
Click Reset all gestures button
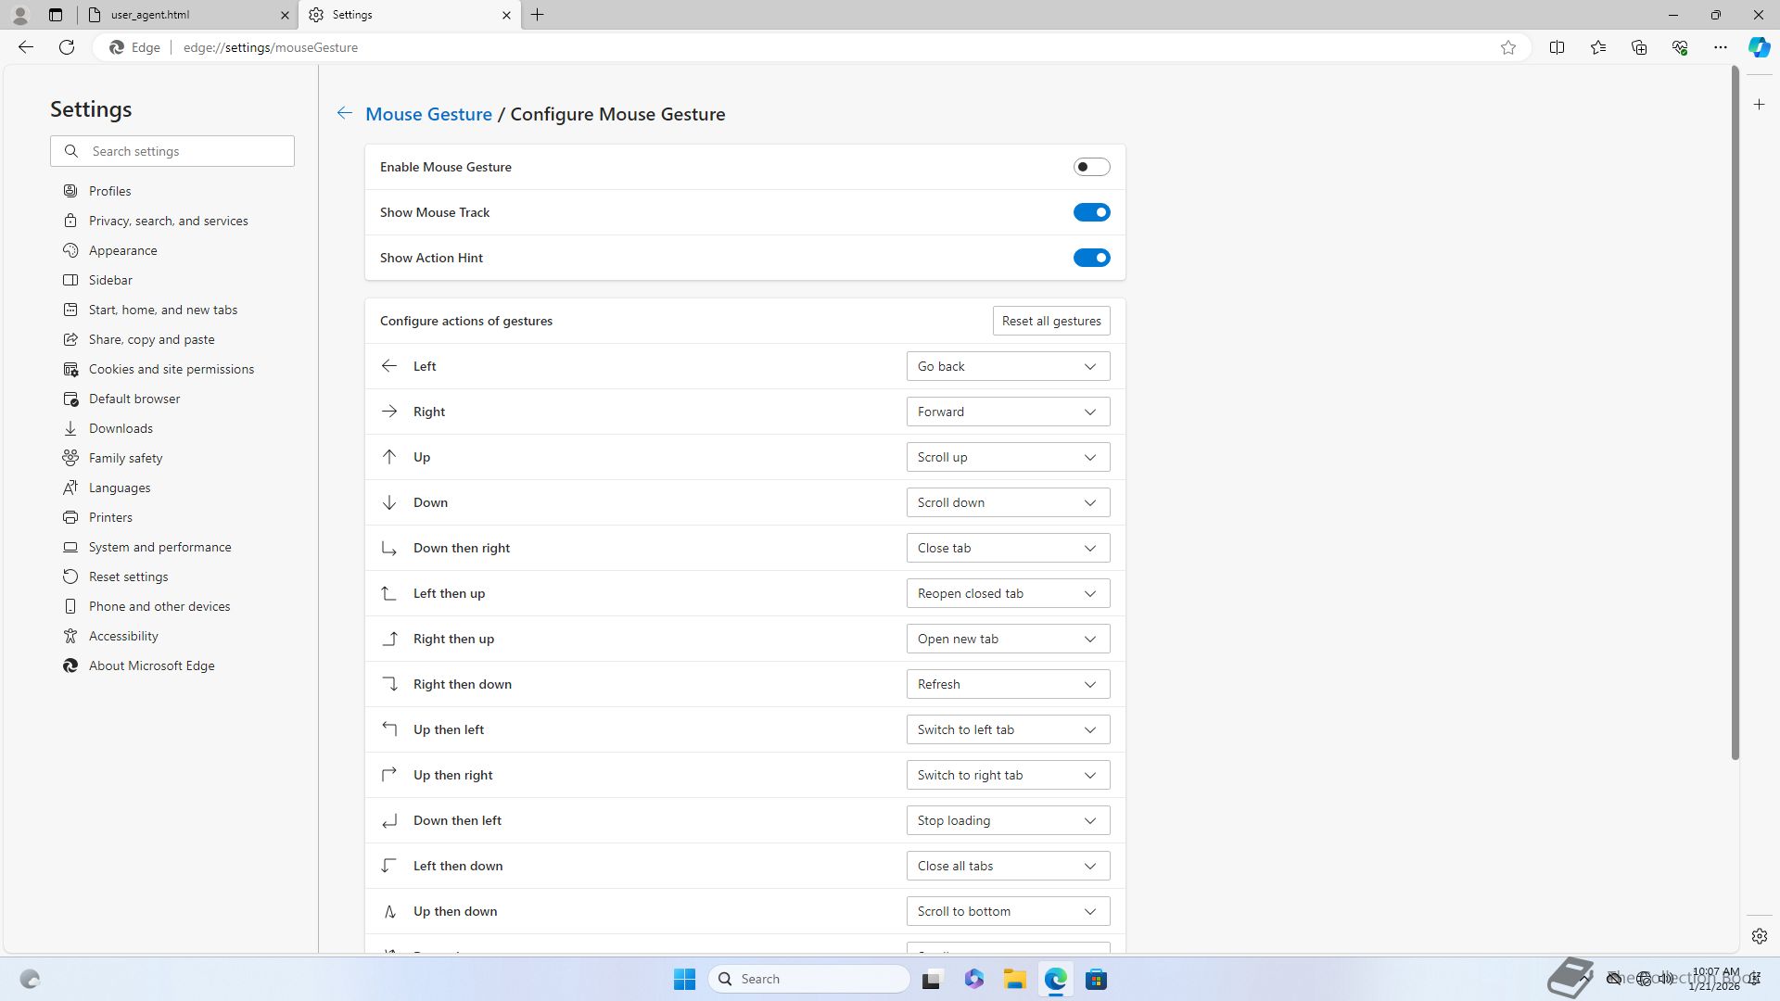click(1050, 321)
